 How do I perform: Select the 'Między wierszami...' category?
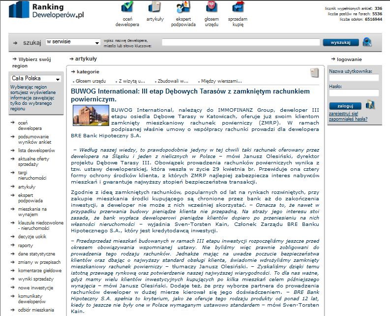pos(221,81)
